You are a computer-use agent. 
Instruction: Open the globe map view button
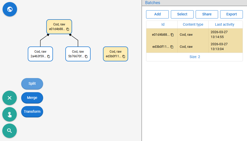tap(10, 9)
